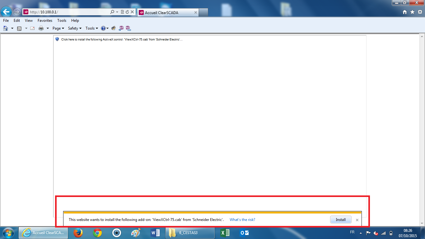Expand the Page dropdown in the command bar
The height and width of the screenshot is (239, 425).
(58, 28)
